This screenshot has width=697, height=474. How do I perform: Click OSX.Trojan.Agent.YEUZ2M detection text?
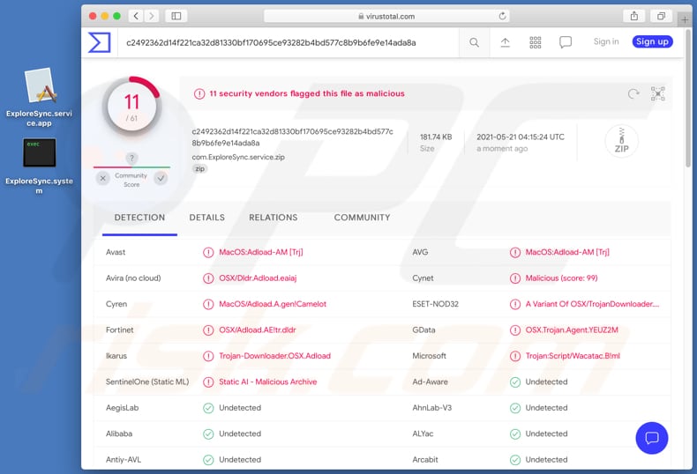pos(572,330)
